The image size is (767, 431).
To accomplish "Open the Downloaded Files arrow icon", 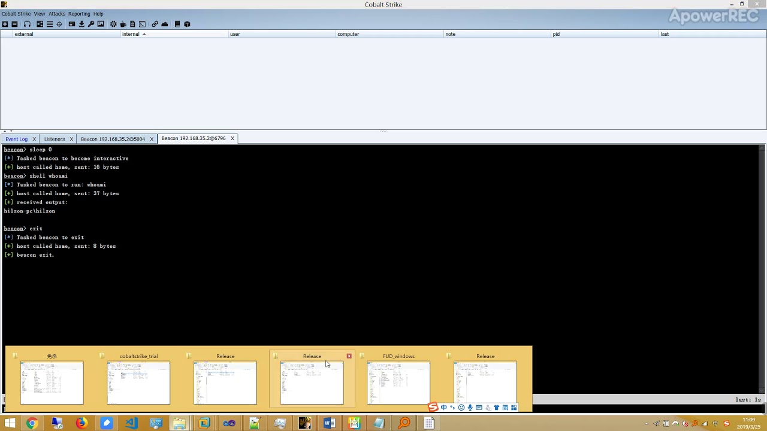I will pyautogui.click(x=81, y=24).
